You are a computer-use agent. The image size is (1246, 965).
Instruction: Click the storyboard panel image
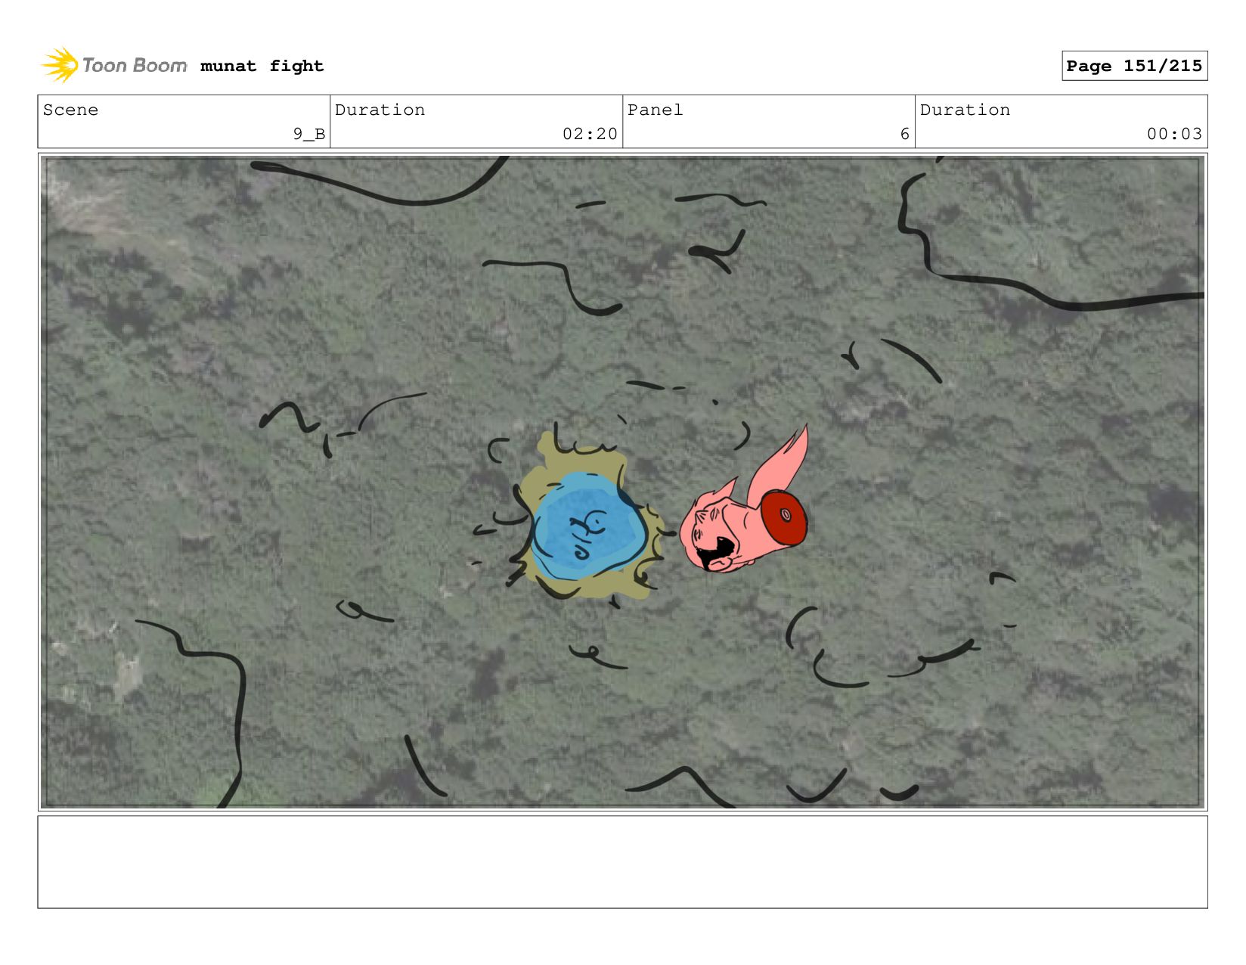point(622,482)
